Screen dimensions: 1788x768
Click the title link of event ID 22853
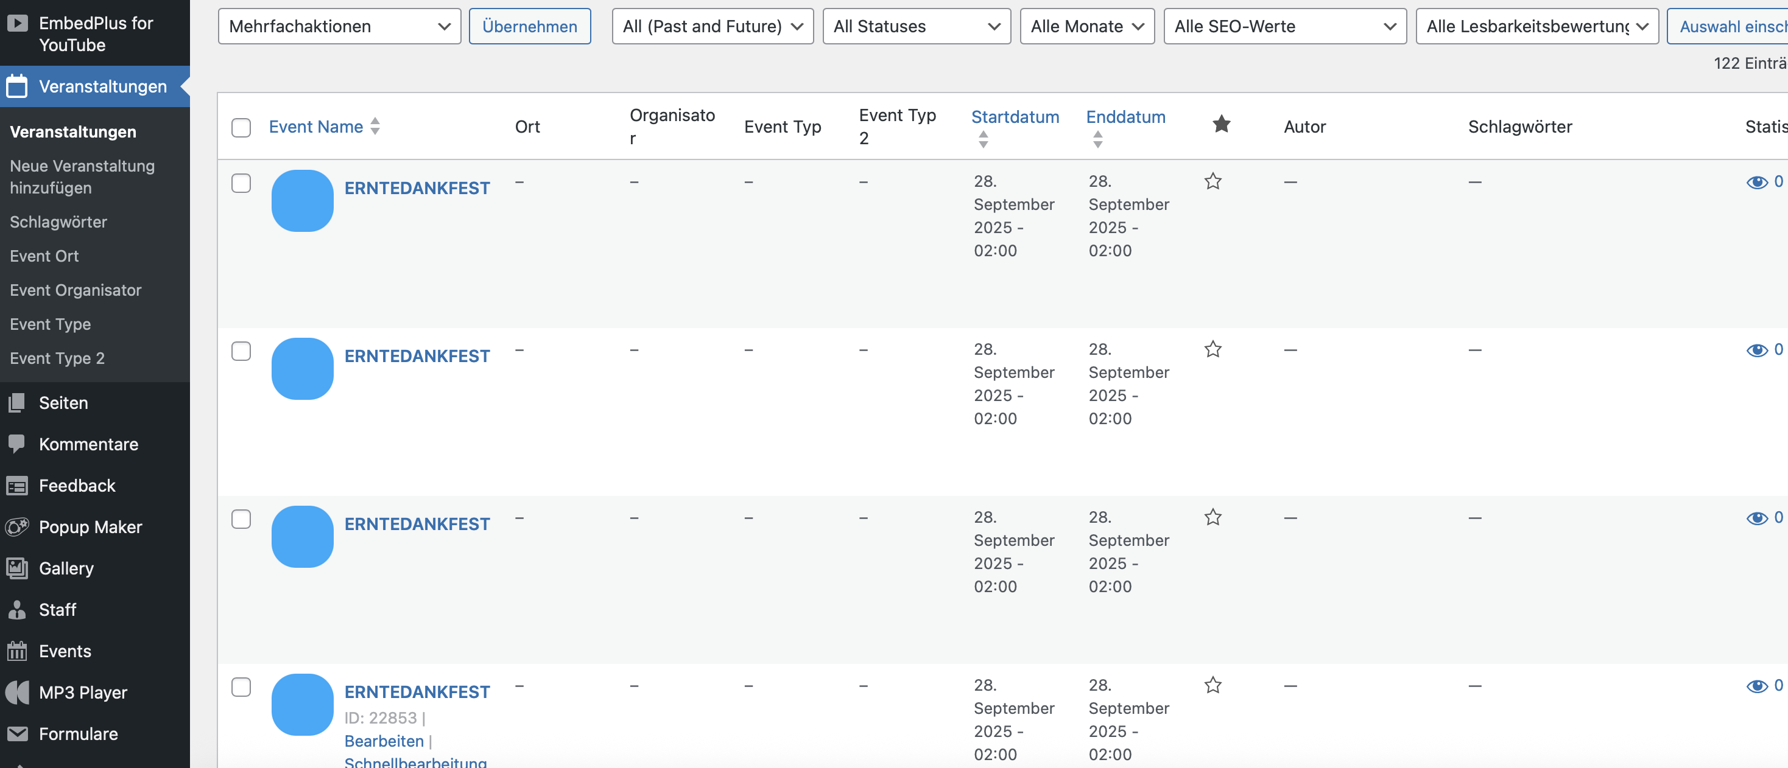point(417,692)
